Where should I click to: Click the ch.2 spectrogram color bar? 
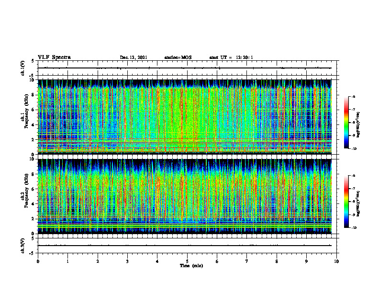pos(346,202)
